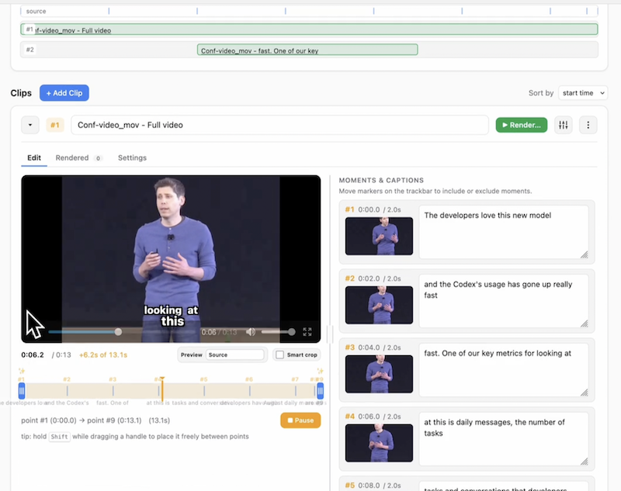
Task: Click the #1 badge beside clip title
Action: [54, 125]
